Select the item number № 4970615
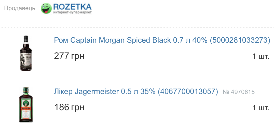Screen dimensions: 274x127 coord(239,92)
